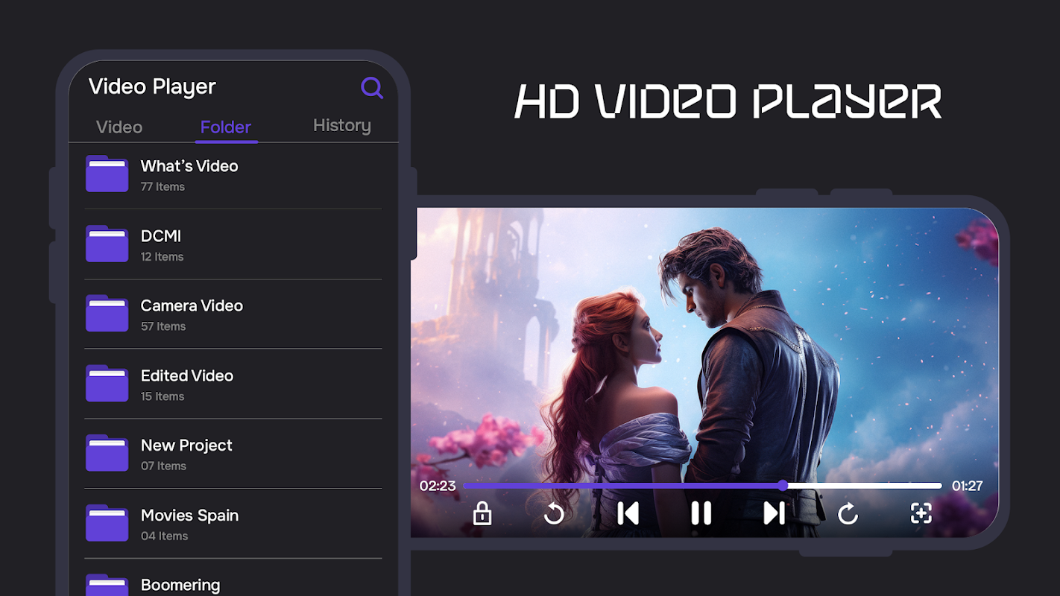Click the 02:23 elapsed time label
1060x596 pixels.
click(438, 486)
